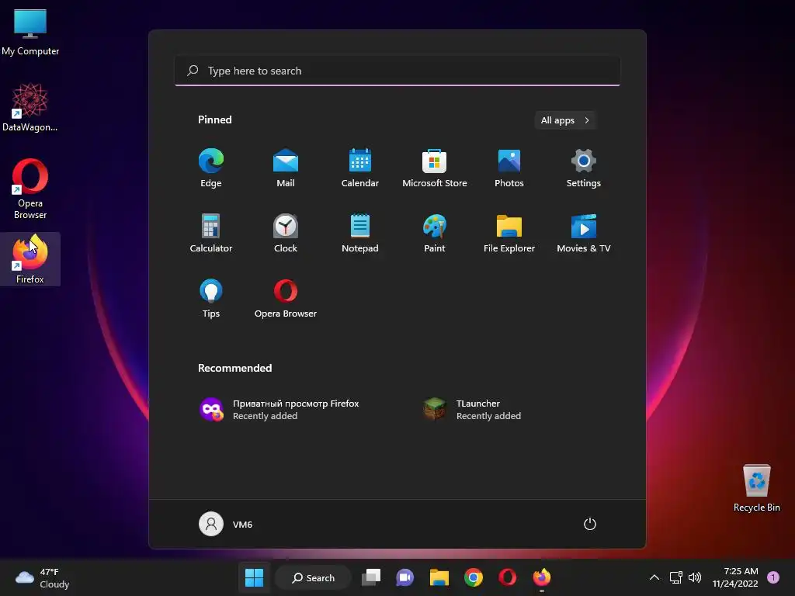This screenshot has width=795, height=596.
Task: Select the My Computer desktop icon
Action: coord(30,33)
